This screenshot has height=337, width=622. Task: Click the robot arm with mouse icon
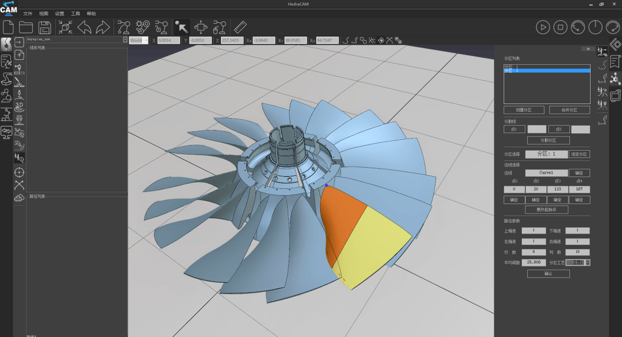point(220,27)
